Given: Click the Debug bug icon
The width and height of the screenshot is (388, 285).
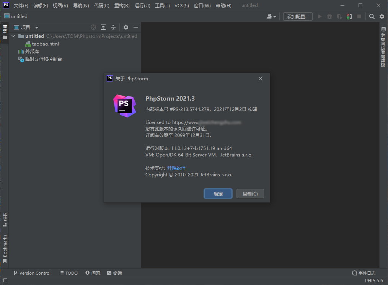Looking at the screenshot, I should (x=329, y=16).
